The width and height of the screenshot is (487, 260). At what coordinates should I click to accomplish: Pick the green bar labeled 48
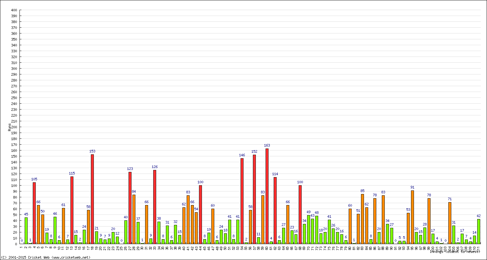[317, 230]
